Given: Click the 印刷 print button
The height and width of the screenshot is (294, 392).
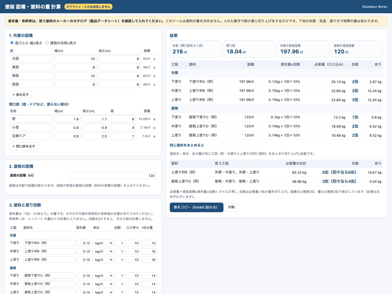Looking at the screenshot, I should pyautogui.click(x=231, y=207).
